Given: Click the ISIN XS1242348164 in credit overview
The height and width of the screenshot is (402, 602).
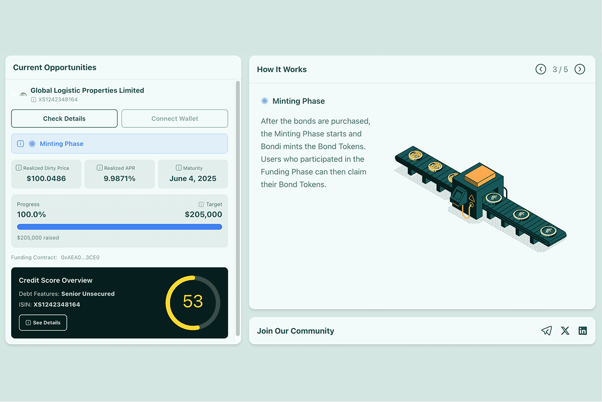Looking at the screenshot, I should 57,304.
